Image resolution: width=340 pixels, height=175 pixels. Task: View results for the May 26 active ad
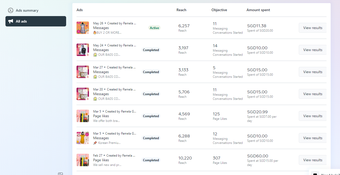point(313,28)
